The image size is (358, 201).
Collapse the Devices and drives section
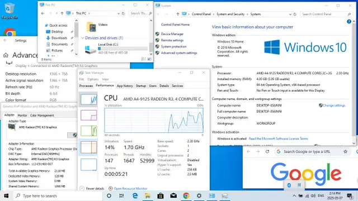(82, 38)
